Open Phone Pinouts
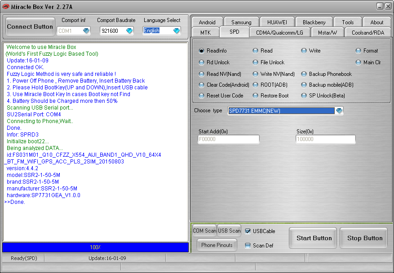This screenshot has height=273, width=394. [217, 245]
